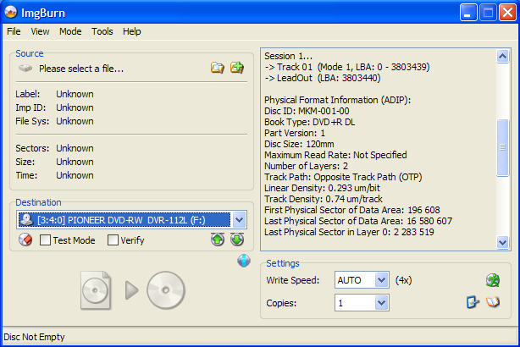Open the File menu

[x=14, y=31]
